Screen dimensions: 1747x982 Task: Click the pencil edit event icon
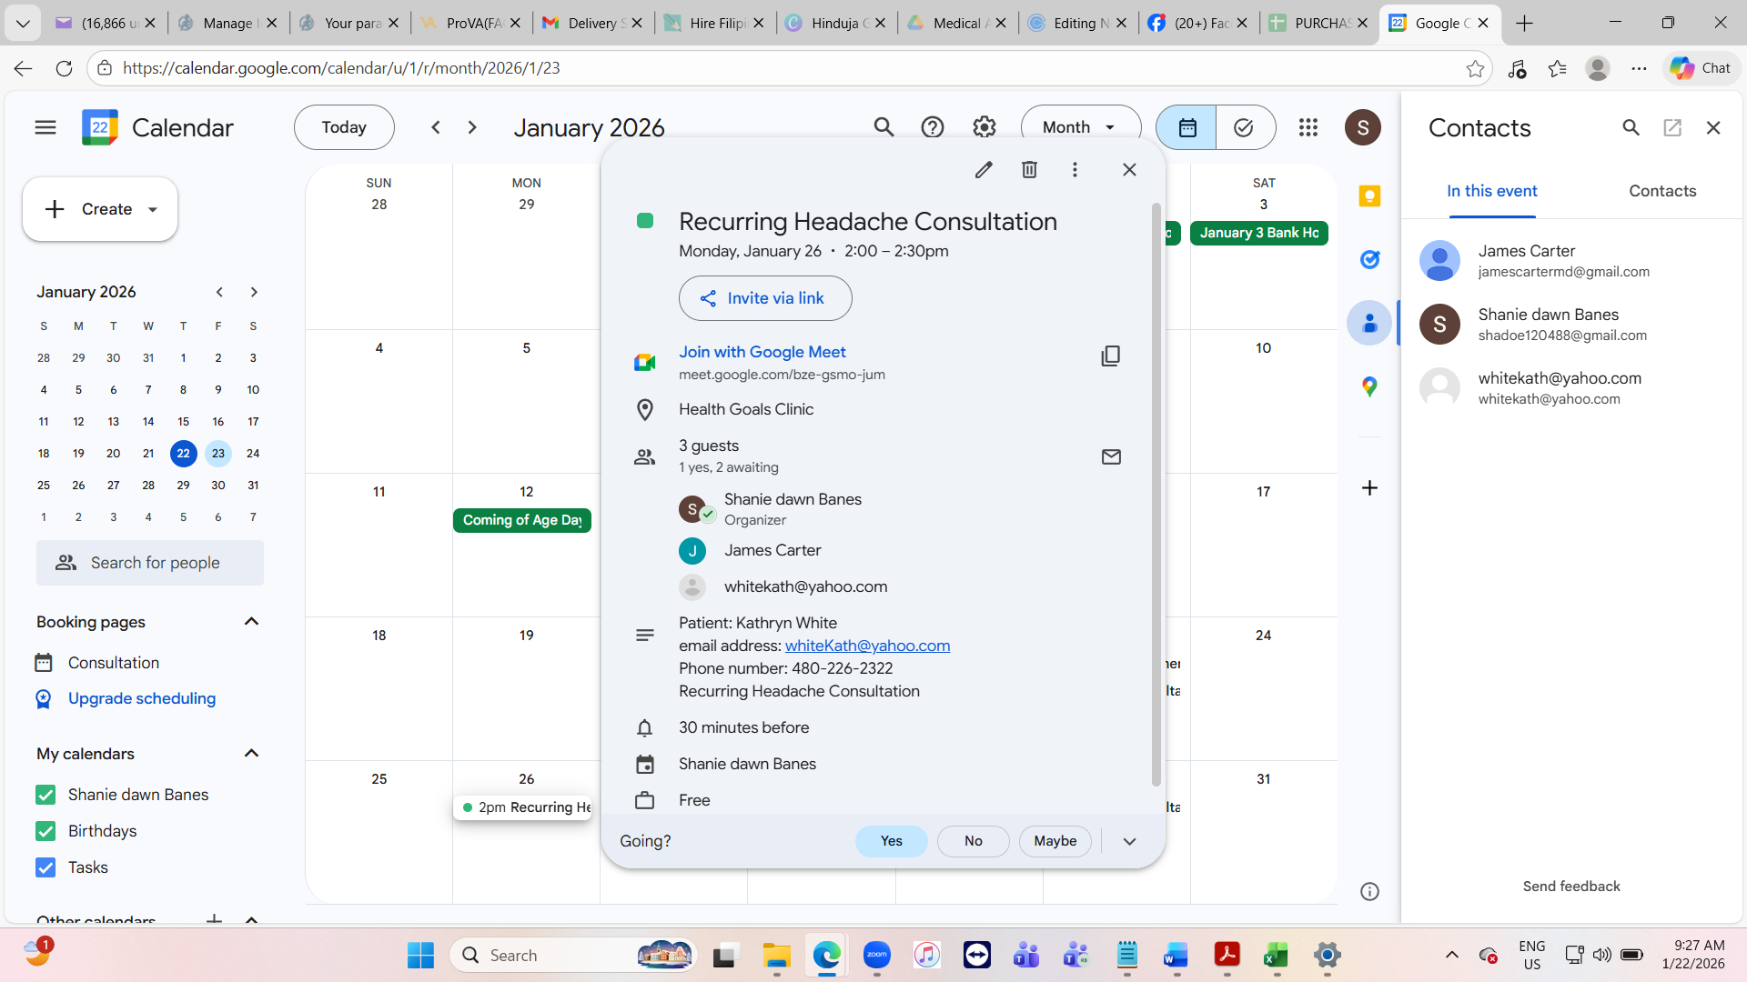coord(984,170)
